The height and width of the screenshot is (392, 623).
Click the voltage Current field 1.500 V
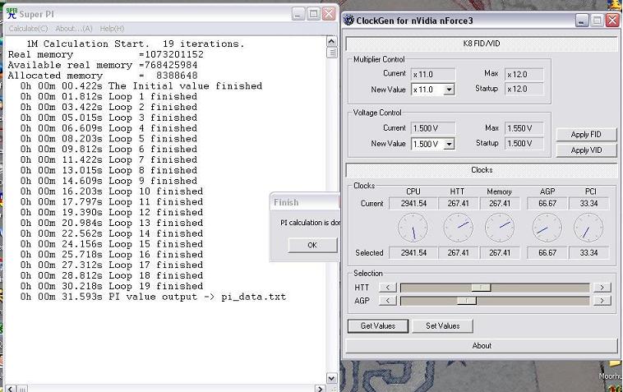[x=433, y=128]
